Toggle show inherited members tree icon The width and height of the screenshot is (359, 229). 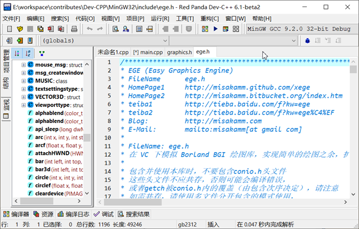click(x=42, y=54)
